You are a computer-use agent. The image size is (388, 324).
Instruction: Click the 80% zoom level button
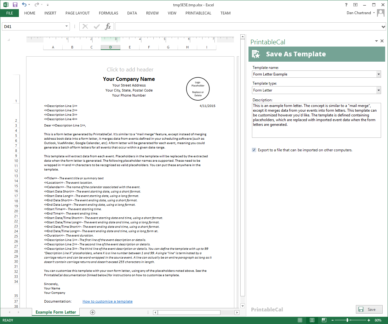click(378, 320)
